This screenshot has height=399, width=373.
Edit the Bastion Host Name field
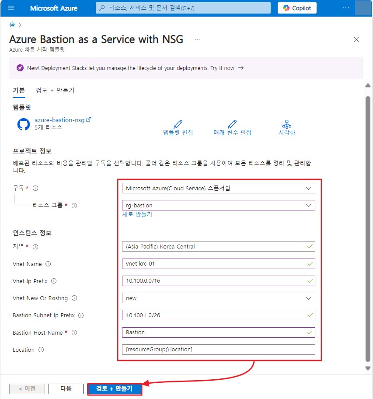click(218, 332)
